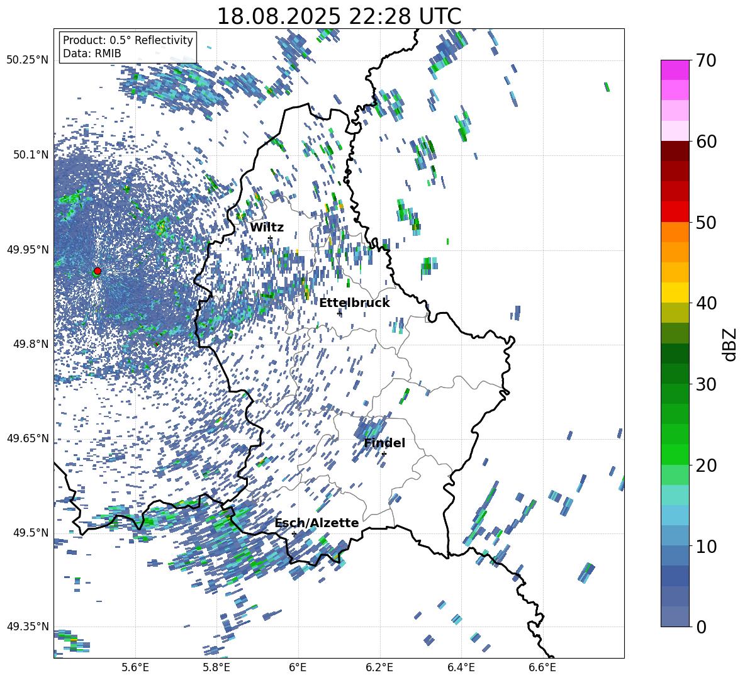Click the plus marker below Ettelbruck
The image size is (745, 680).
click(x=339, y=313)
